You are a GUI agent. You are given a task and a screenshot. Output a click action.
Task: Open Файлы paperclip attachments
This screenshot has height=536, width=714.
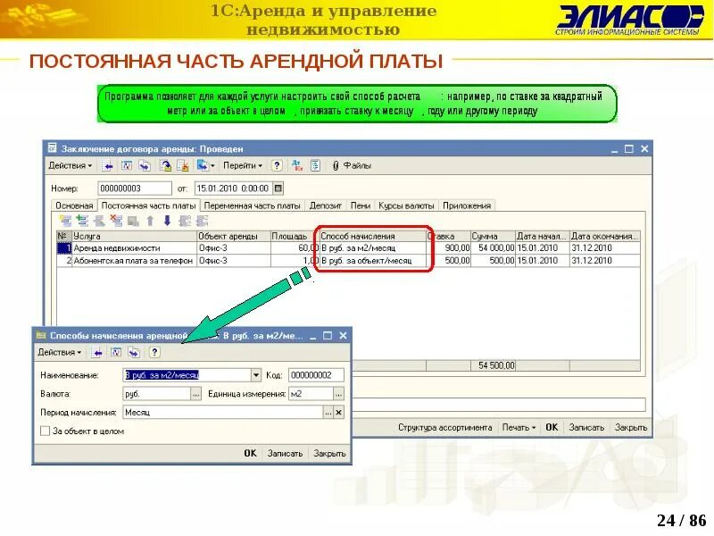point(352,166)
